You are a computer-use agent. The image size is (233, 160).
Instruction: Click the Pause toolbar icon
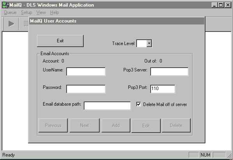click(x=25, y=24)
